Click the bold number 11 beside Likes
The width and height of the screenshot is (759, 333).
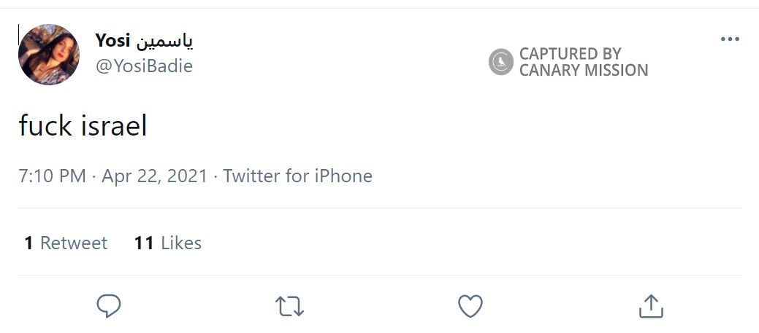pyautogui.click(x=143, y=243)
